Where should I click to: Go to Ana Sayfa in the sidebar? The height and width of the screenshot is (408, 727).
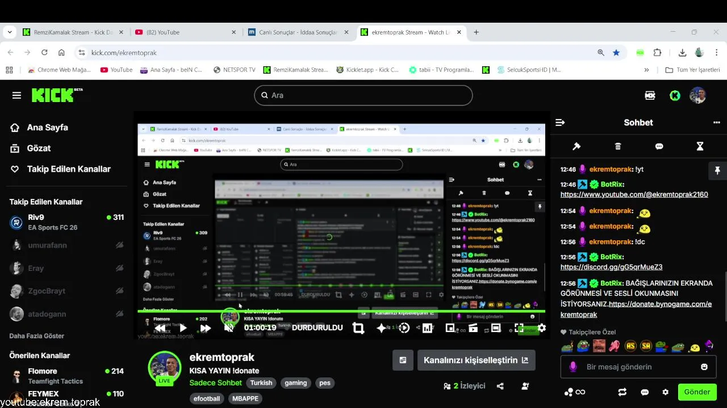(40, 127)
